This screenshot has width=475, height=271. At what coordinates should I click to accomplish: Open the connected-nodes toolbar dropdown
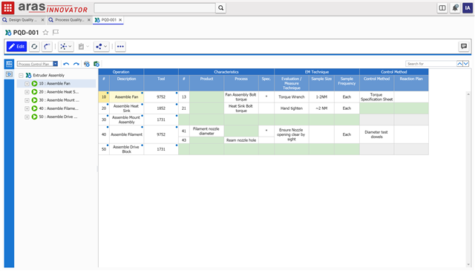[101, 46]
